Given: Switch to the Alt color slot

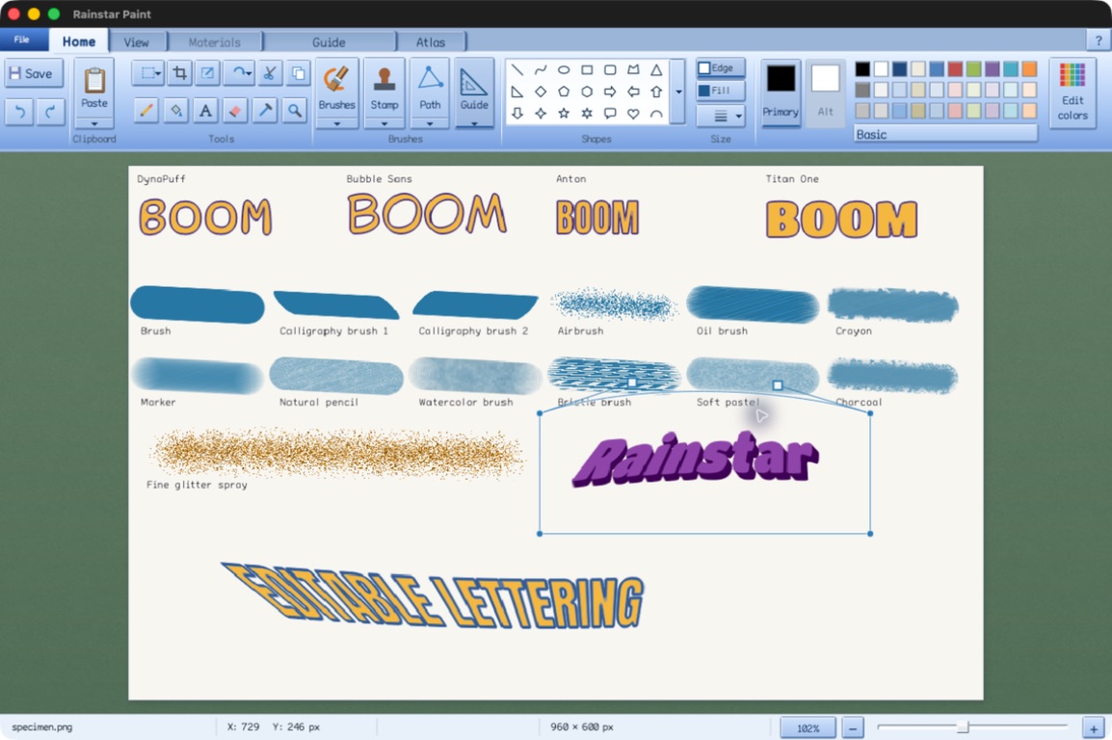Looking at the screenshot, I should [826, 92].
